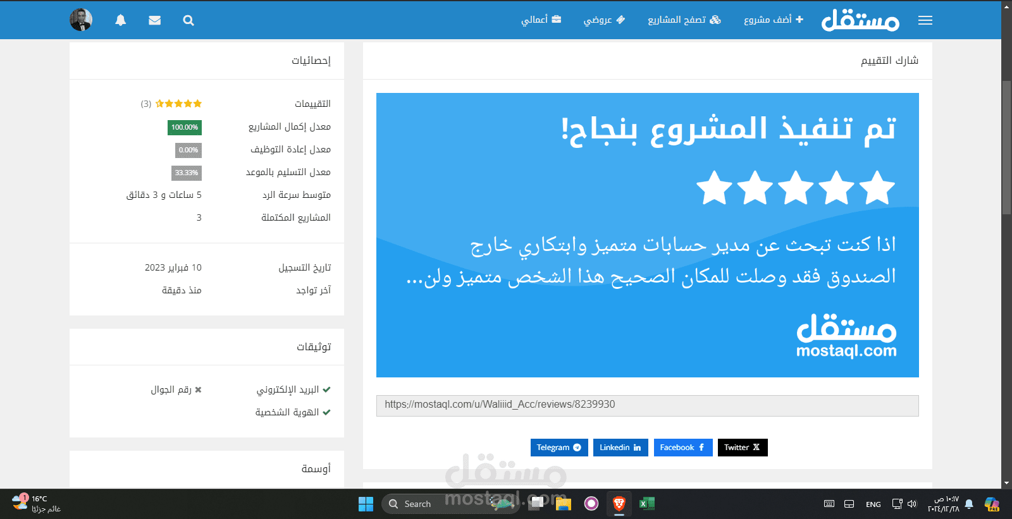The width and height of the screenshot is (1012, 519).
Task: Open the Copilot preview tray icon
Action: [x=992, y=504]
